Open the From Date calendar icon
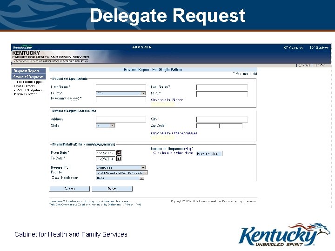 point(119,152)
